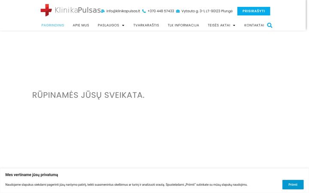Image resolution: width=309 pixels, height=193 pixels.
Task: Expand the Paslaugos dropdown arrow
Action: [123, 25]
